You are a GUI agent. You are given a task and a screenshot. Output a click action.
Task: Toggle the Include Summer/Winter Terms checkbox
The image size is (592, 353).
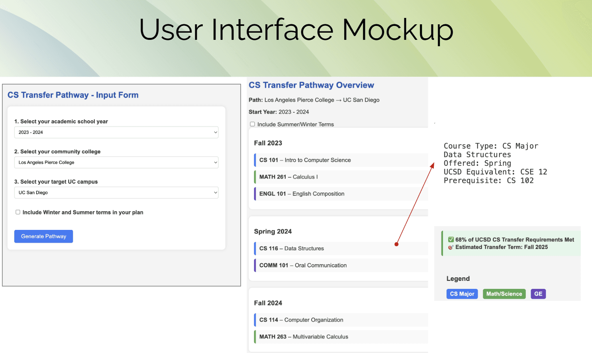coord(252,124)
